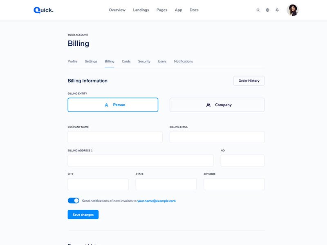Click the search icon in header
Viewport: 327px width, 245px height.
258,10
